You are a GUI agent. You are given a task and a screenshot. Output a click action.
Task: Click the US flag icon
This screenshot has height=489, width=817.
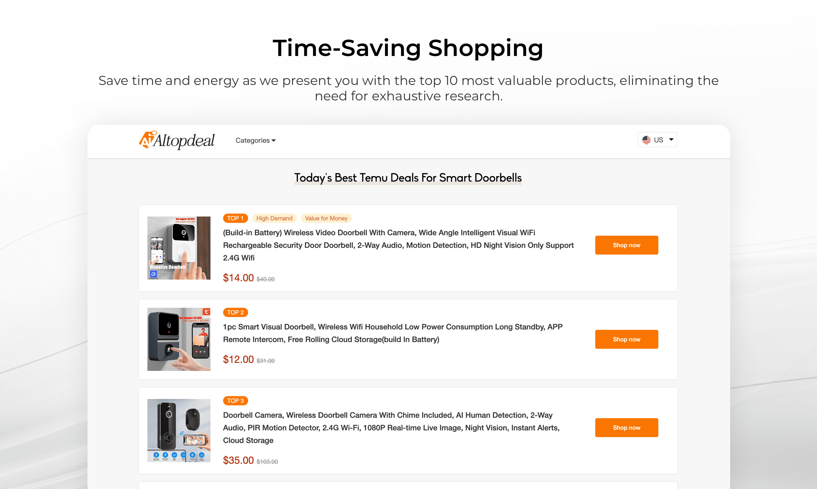[x=646, y=140]
